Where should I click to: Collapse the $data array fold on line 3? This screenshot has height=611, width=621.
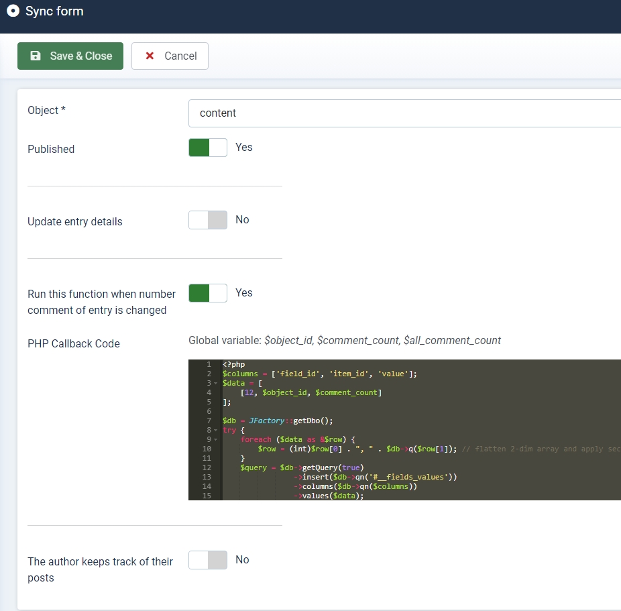click(215, 384)
